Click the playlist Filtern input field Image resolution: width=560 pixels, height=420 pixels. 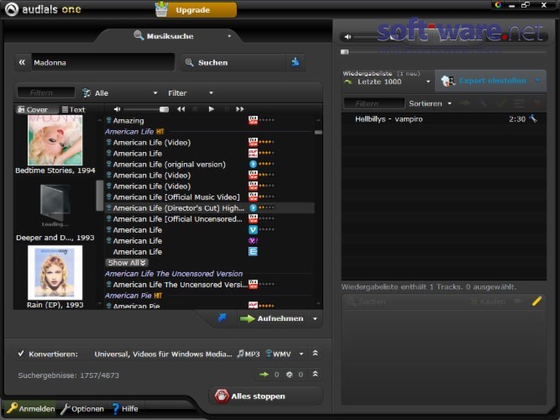pos(374,103)
